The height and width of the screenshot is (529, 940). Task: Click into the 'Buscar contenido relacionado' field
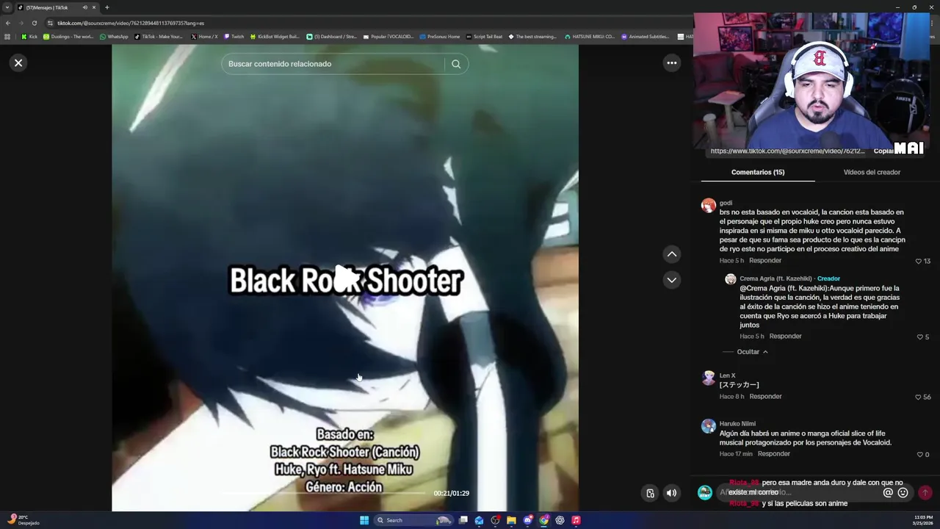point(334,64)
